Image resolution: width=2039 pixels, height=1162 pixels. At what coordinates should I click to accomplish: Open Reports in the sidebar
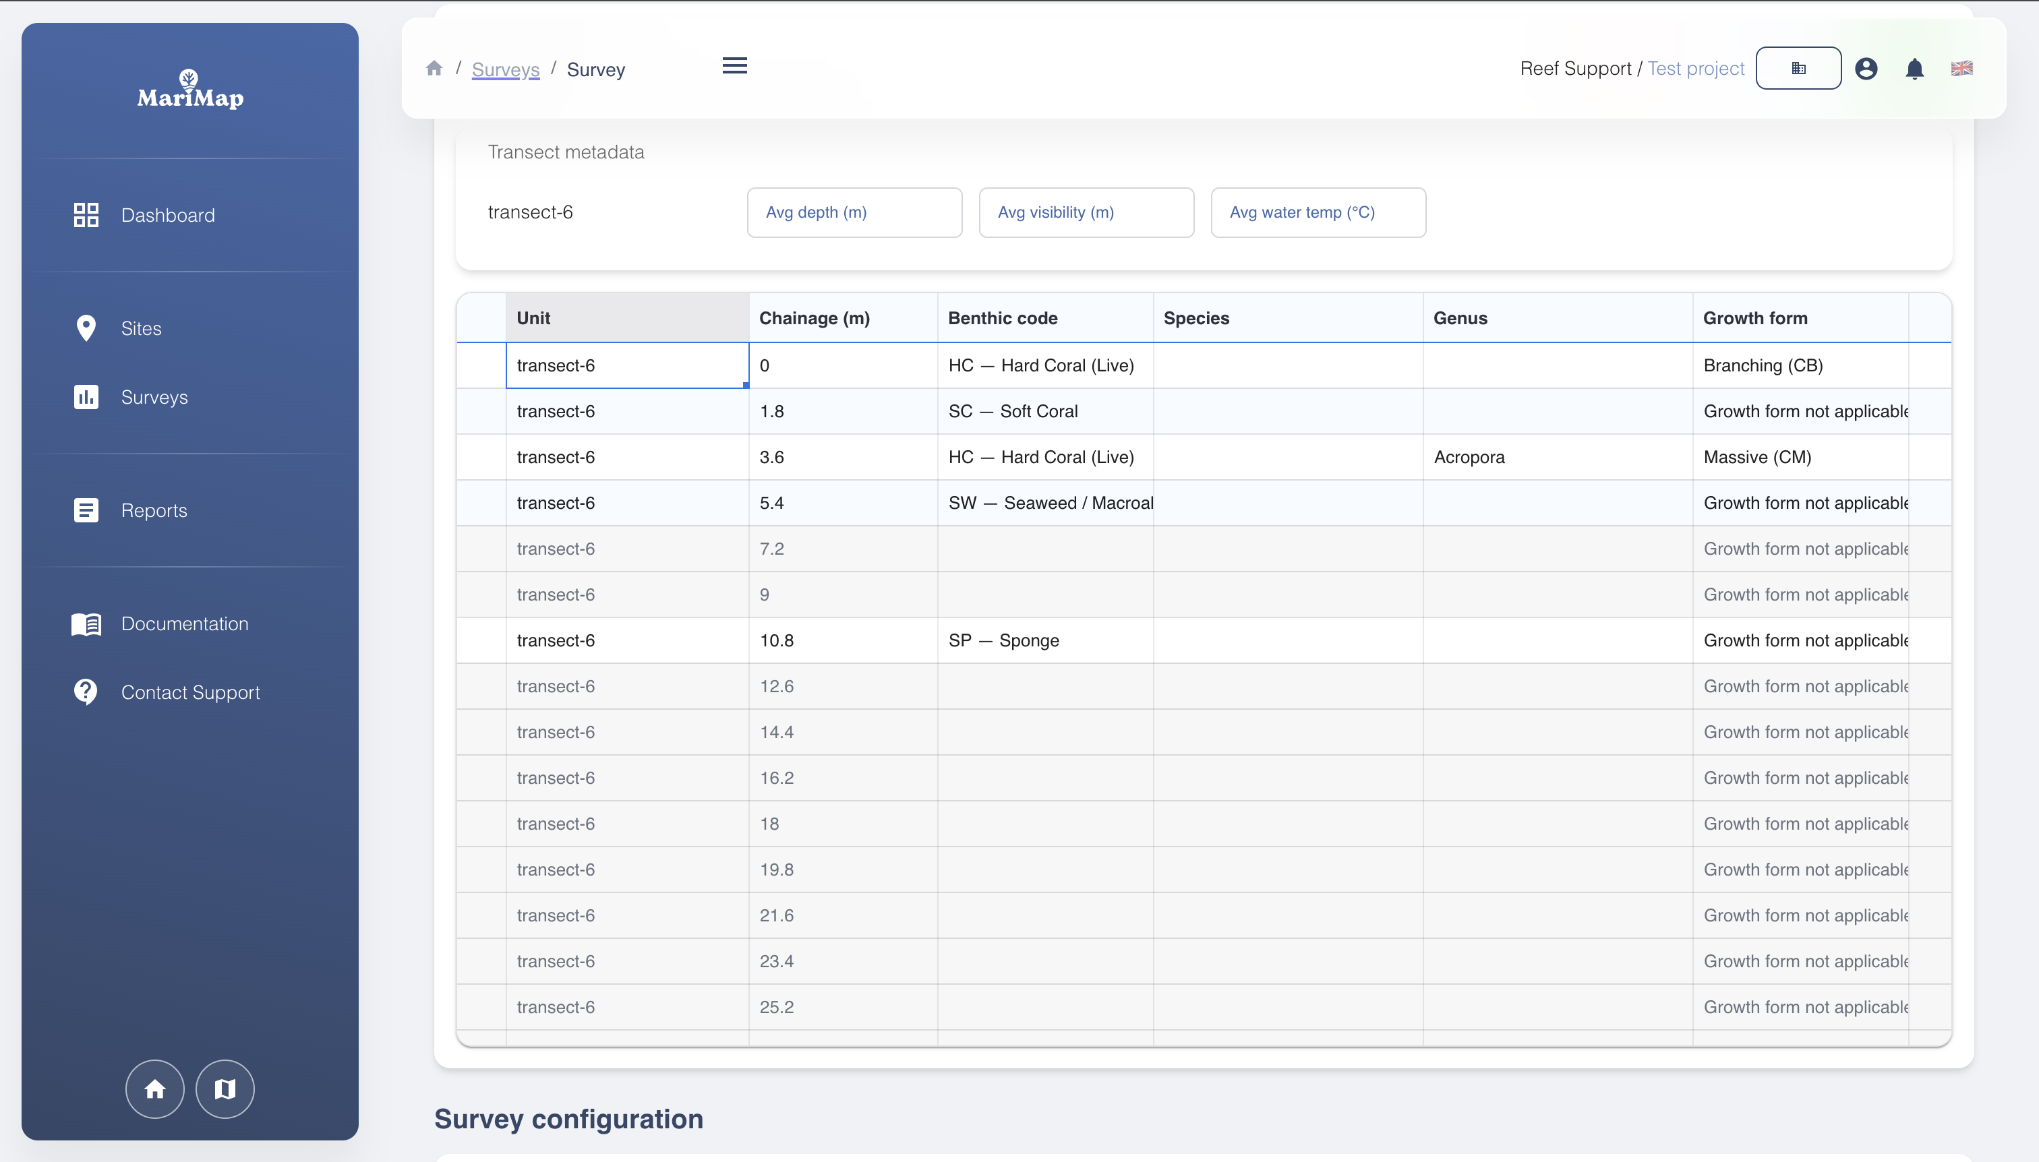click(x=154, y=511)
